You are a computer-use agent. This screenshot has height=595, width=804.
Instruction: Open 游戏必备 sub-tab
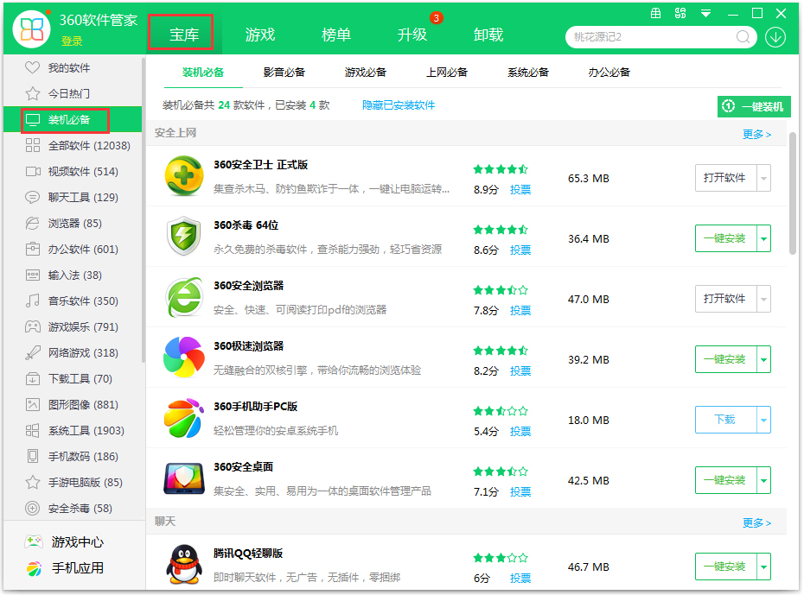pos(365,73)
